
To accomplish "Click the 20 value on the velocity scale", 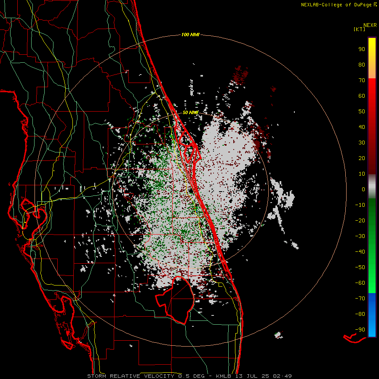I will point(362,158).
